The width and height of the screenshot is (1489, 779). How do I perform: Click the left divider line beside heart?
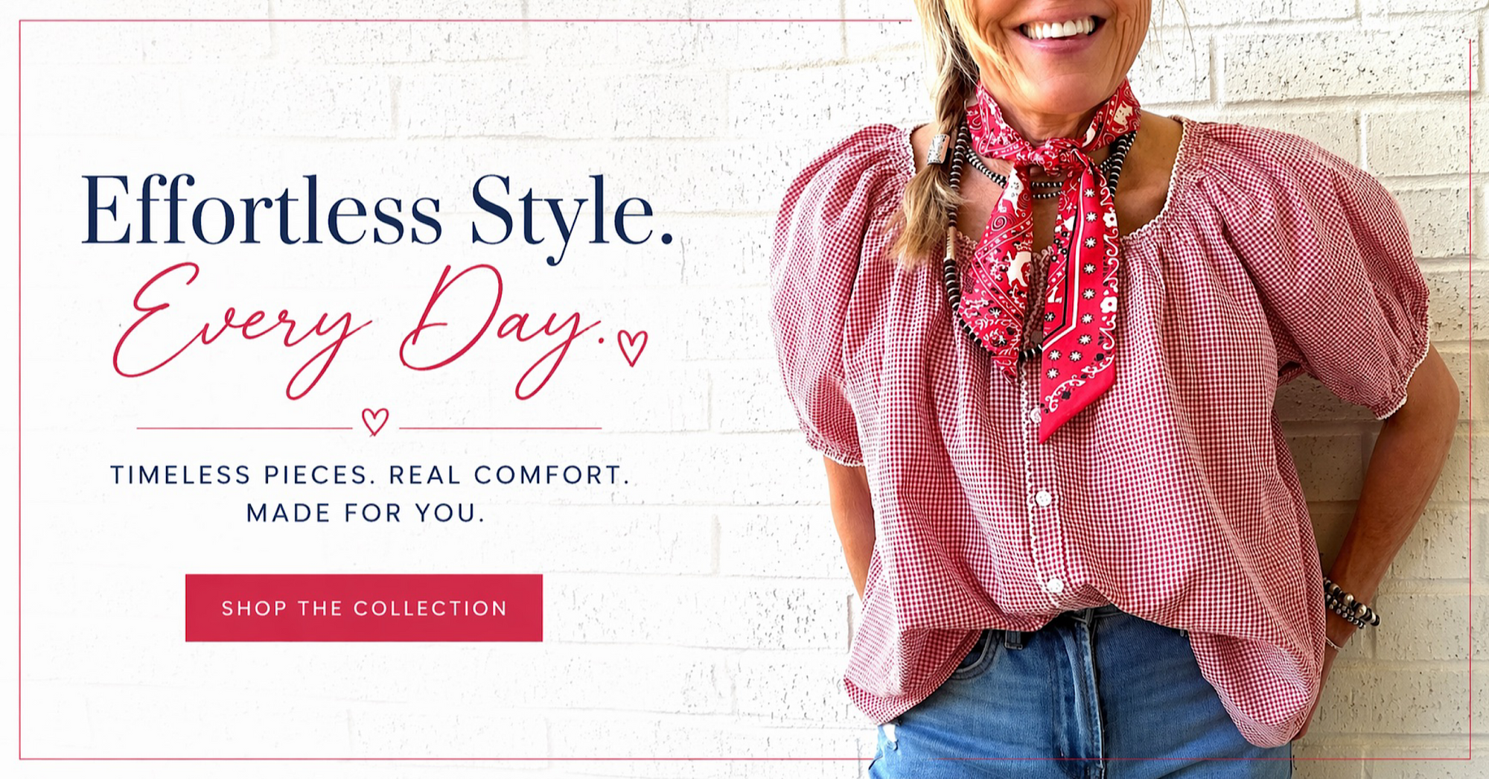(244, 428)
